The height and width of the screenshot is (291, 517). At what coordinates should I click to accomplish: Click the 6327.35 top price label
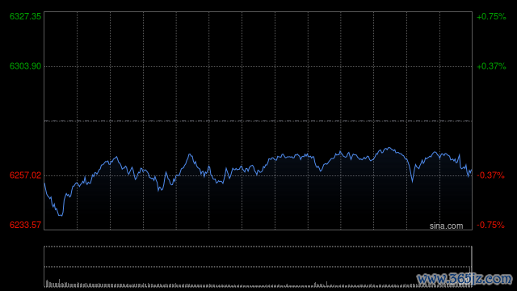(x=25, y=16)
